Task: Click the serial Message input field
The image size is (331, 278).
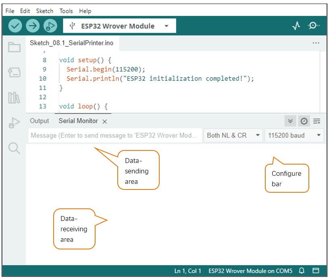Action: click(115, 136)
